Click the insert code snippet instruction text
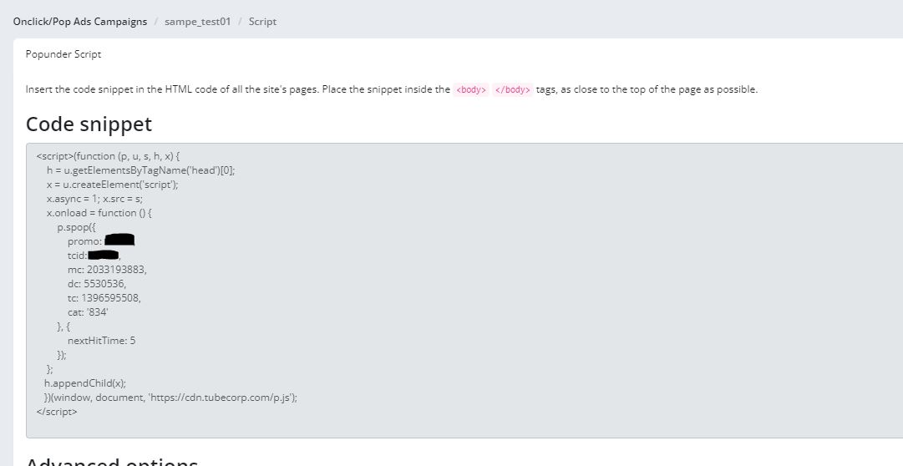Image resolution: width=903 pixels, height=466 pixels. pyautogui.click(x=392, y=90)
